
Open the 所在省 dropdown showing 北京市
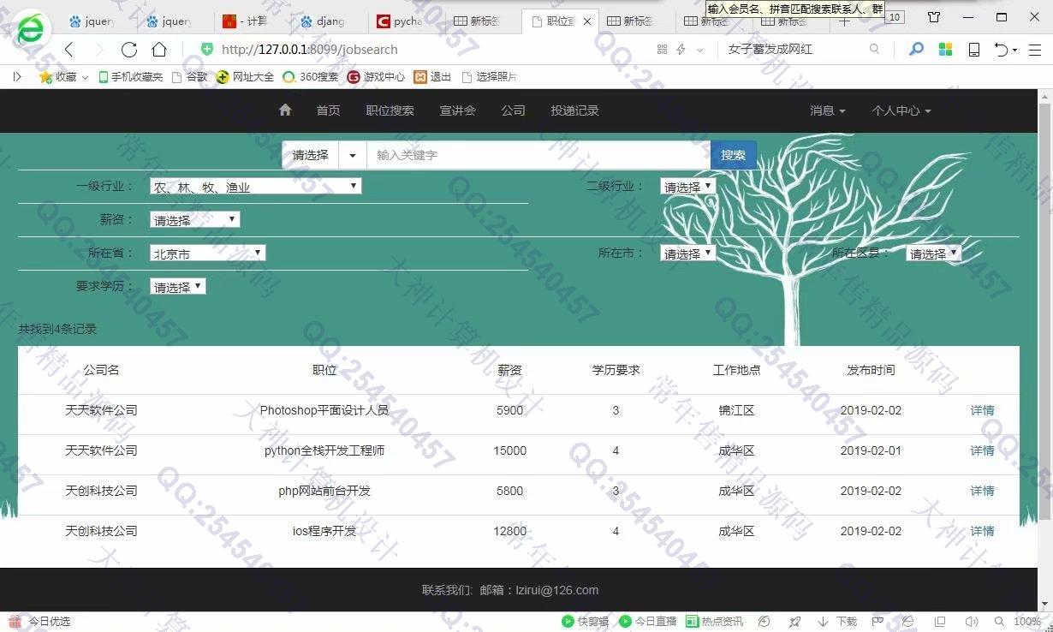207,253
